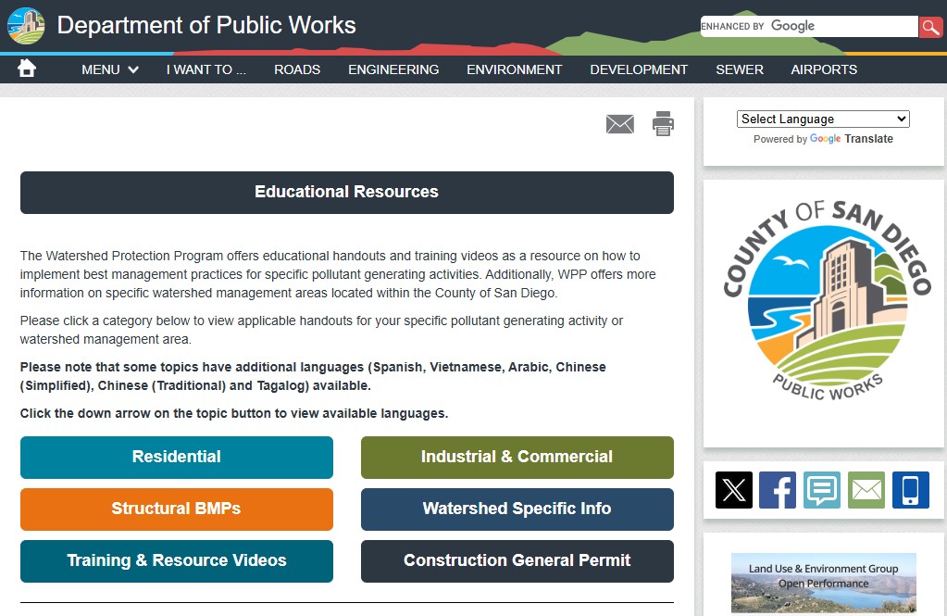
Task: Open the X (Twitter) social icon
Action: click(734, 490)
